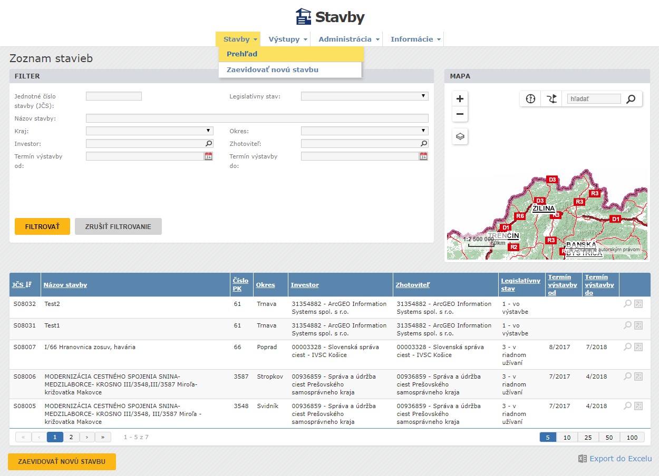The height and width of the screenshot is (476, 659).
Task: Open calendar for Termín výstavby do
Action: coord(423,156)
